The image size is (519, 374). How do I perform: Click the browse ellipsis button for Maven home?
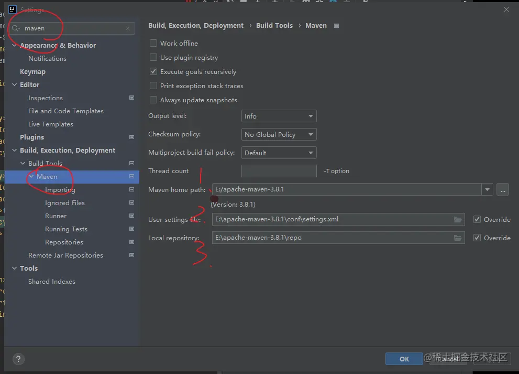[503, 190]
